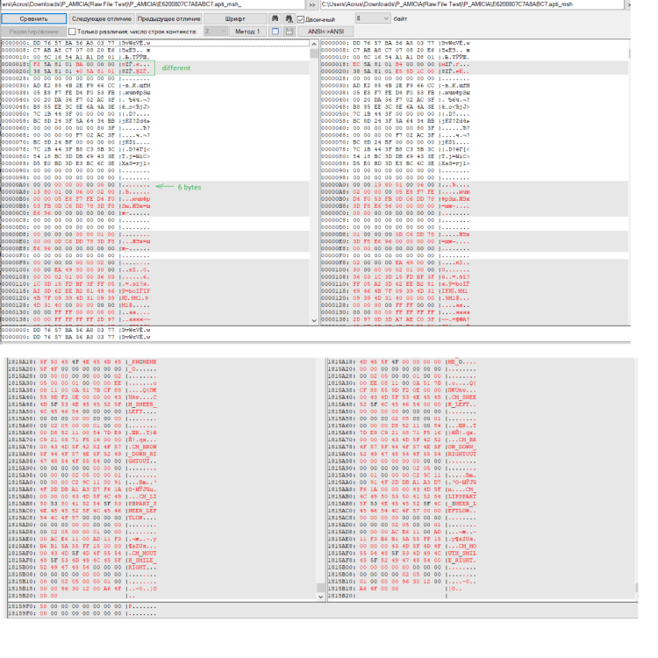Click the left hex pane vertical scrollbar
Screen dimensions: 658x658
click(314, 175)
